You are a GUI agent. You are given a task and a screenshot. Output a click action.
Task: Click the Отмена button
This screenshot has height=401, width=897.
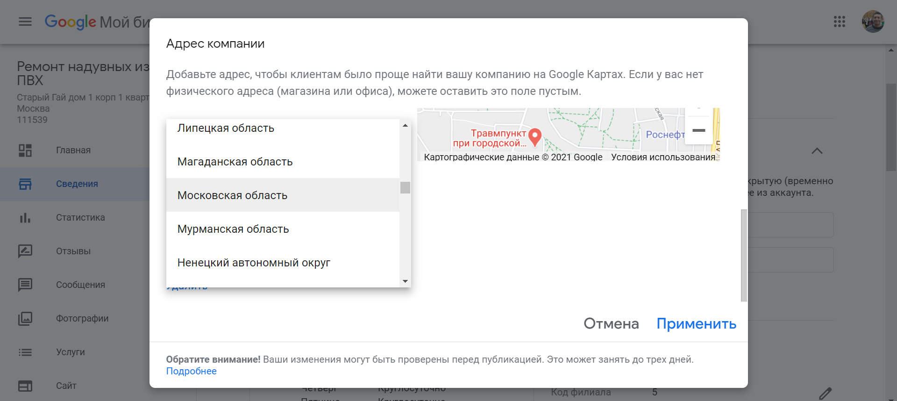[611, 323]
